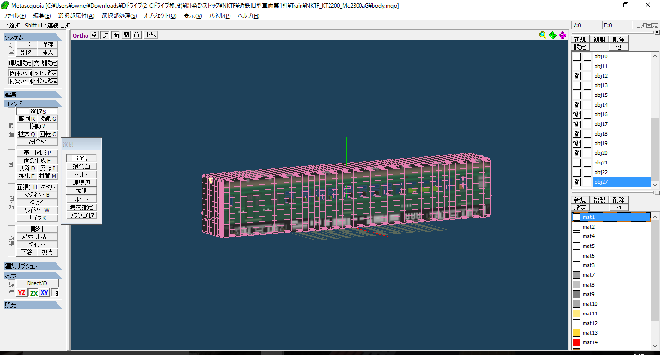
Task: Open the 選択部処理(S) menu
Action: point(119,16)
